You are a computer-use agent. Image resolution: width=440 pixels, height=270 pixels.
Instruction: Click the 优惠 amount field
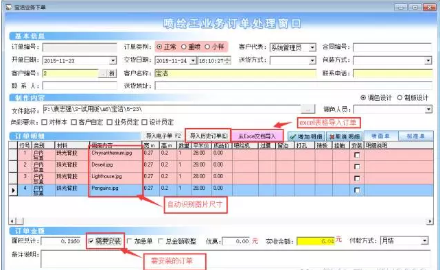point(235,241)
